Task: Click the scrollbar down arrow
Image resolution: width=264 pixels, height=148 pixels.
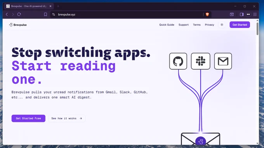Action: [257, 143]
